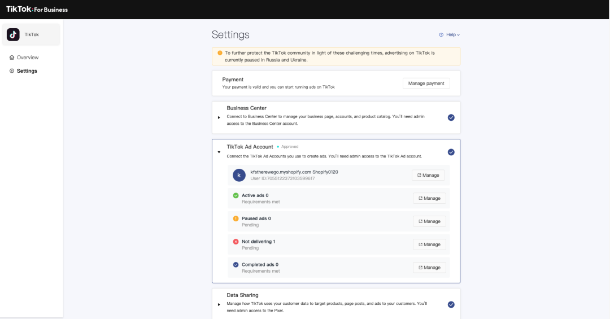Click the TikTok Ad Account blue checkmark
Viewport: 610px width, 319px height.
[x=451, y=152]
